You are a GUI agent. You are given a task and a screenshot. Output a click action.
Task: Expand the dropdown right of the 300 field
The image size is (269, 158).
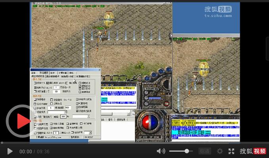[88, 116]
